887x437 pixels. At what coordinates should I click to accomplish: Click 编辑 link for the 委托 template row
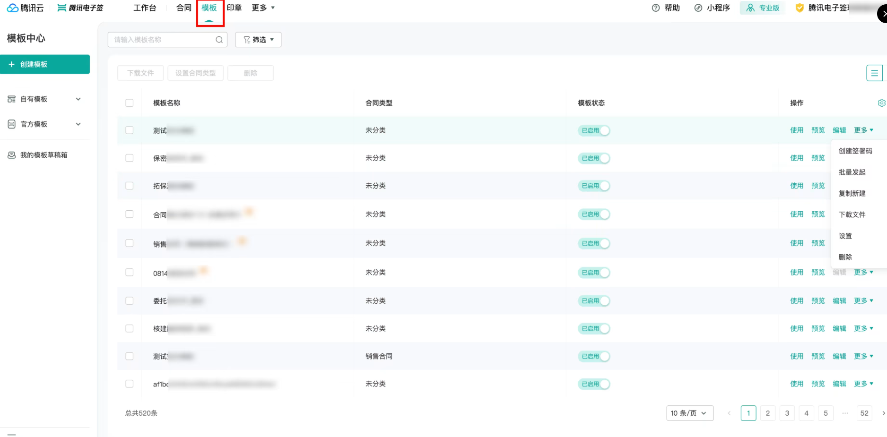point(839,301)
